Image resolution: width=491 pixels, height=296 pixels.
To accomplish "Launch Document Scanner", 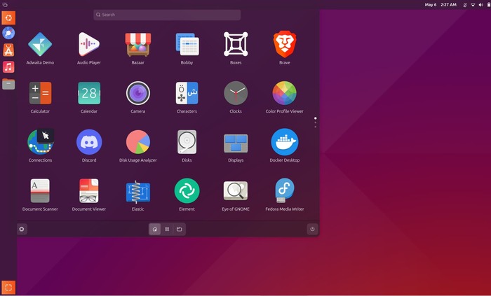I will (40, 191).
